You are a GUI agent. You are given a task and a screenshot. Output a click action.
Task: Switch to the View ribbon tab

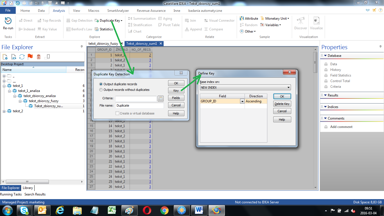(76, 11)
